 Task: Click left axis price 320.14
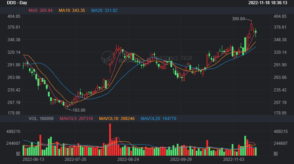[x=14, y=52]
